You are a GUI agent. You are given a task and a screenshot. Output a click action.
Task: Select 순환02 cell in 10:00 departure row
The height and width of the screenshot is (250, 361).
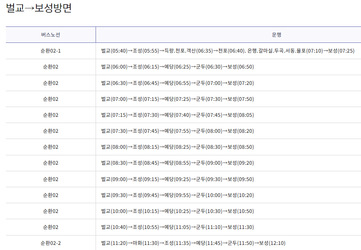coord(51,211)
